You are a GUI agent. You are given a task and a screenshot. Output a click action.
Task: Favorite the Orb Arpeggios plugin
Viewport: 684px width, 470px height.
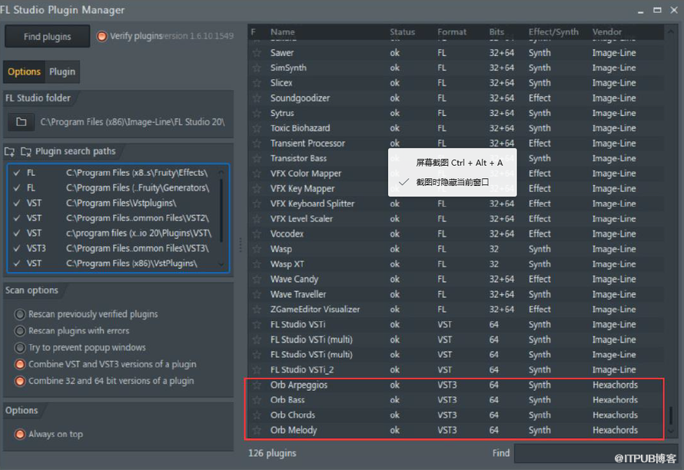click(x=257, y=385)
